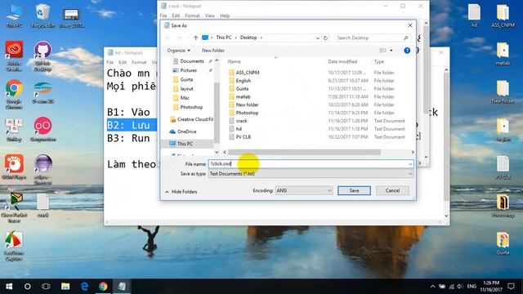Select the This PC desktop icon
The width and height of the screenshot is (523, 294).
[x=14, y=16]
